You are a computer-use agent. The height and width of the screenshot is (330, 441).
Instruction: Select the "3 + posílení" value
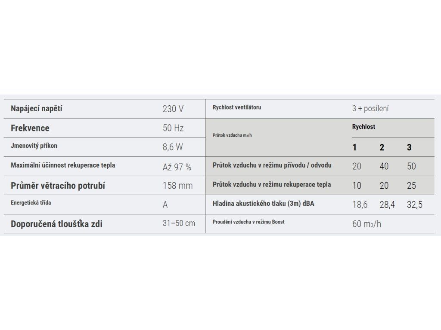coord(370,109)
